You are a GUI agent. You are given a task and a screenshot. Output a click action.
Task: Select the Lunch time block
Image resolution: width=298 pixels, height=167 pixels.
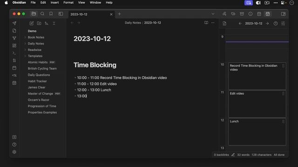257,132
